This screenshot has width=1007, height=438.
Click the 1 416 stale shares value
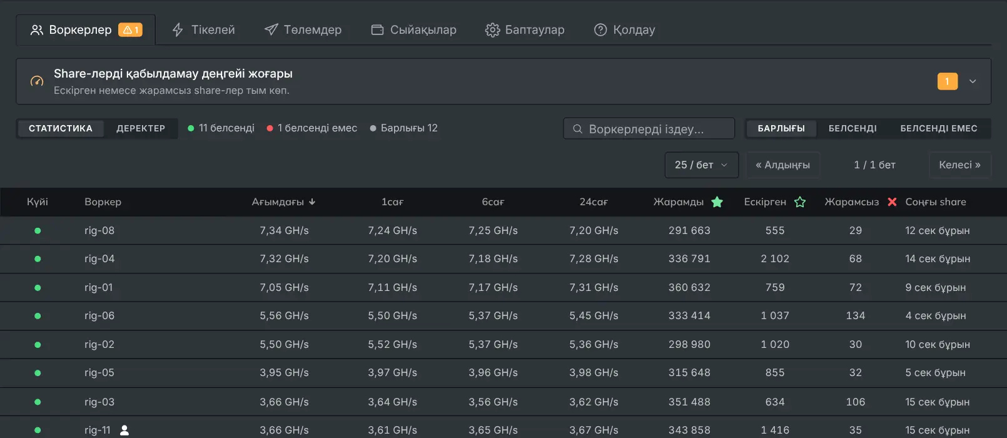point(775,430)
